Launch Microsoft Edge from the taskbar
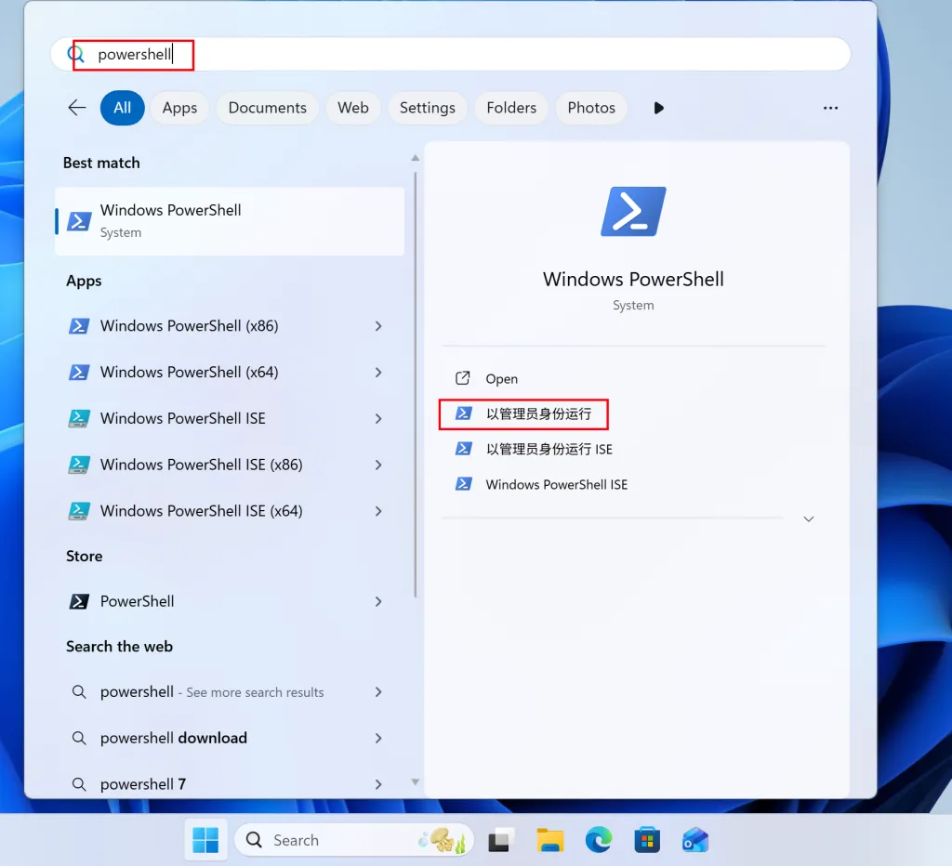The image size is (952, 866). pos(599,839)
